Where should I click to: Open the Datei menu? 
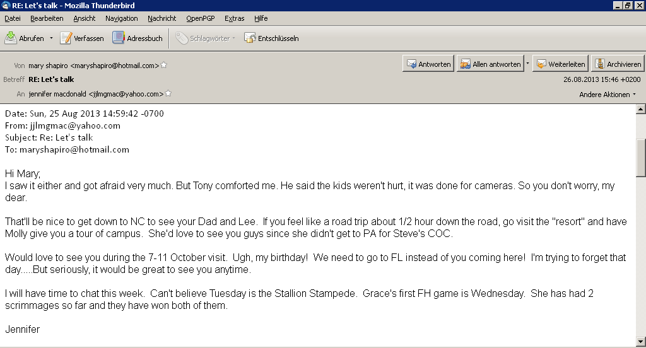coord(13,18)
